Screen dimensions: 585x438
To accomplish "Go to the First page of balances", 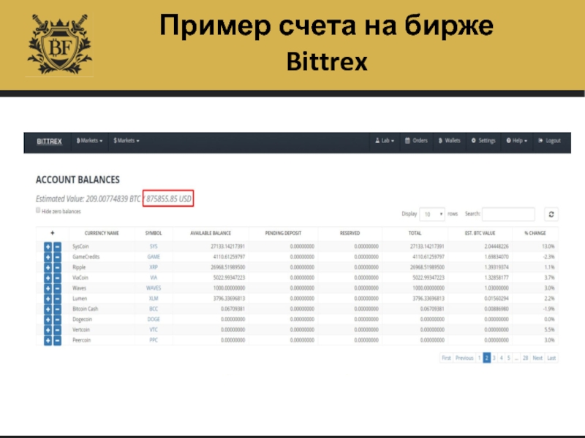I will (x=446, y=358).
